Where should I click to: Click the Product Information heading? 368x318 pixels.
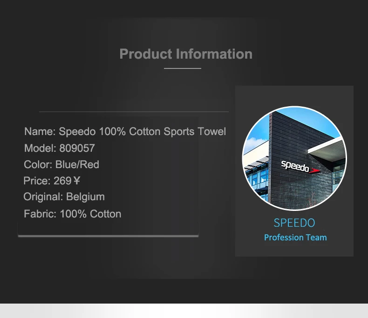click(186, 54)
